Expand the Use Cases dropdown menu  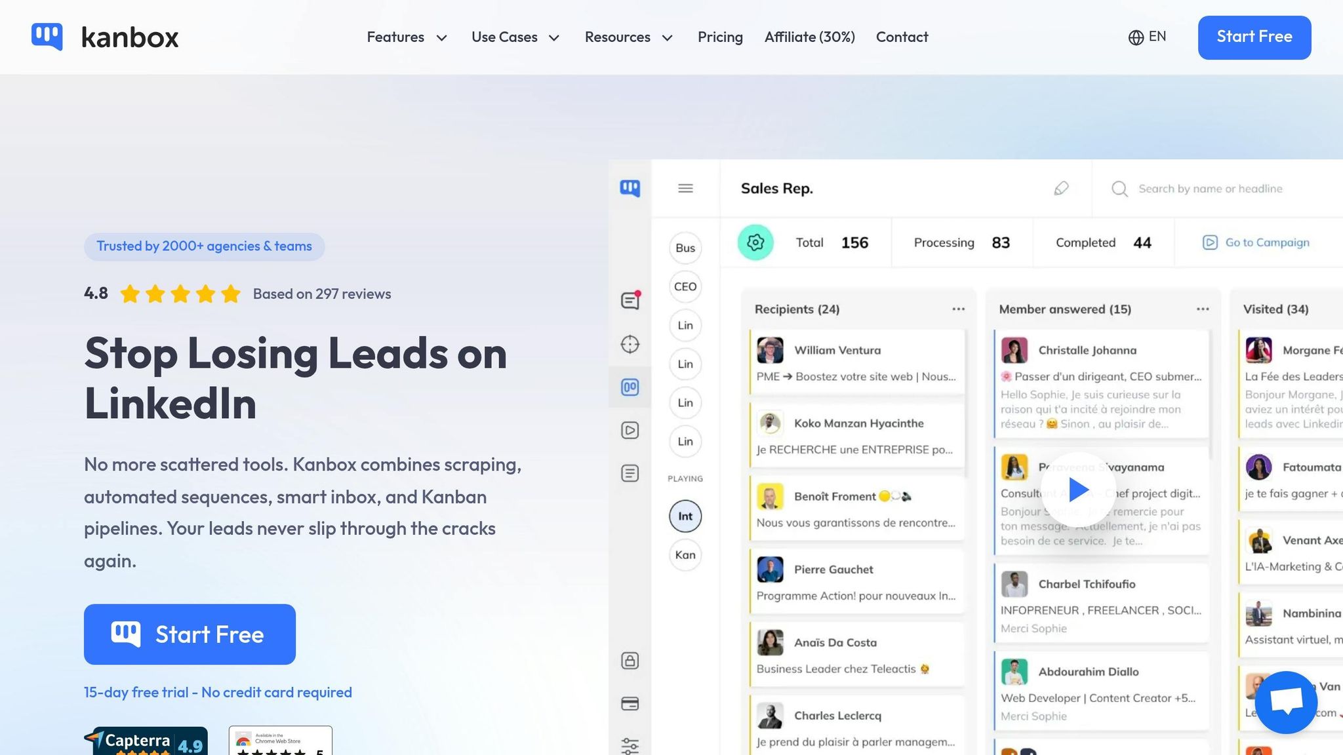(515, 37)
